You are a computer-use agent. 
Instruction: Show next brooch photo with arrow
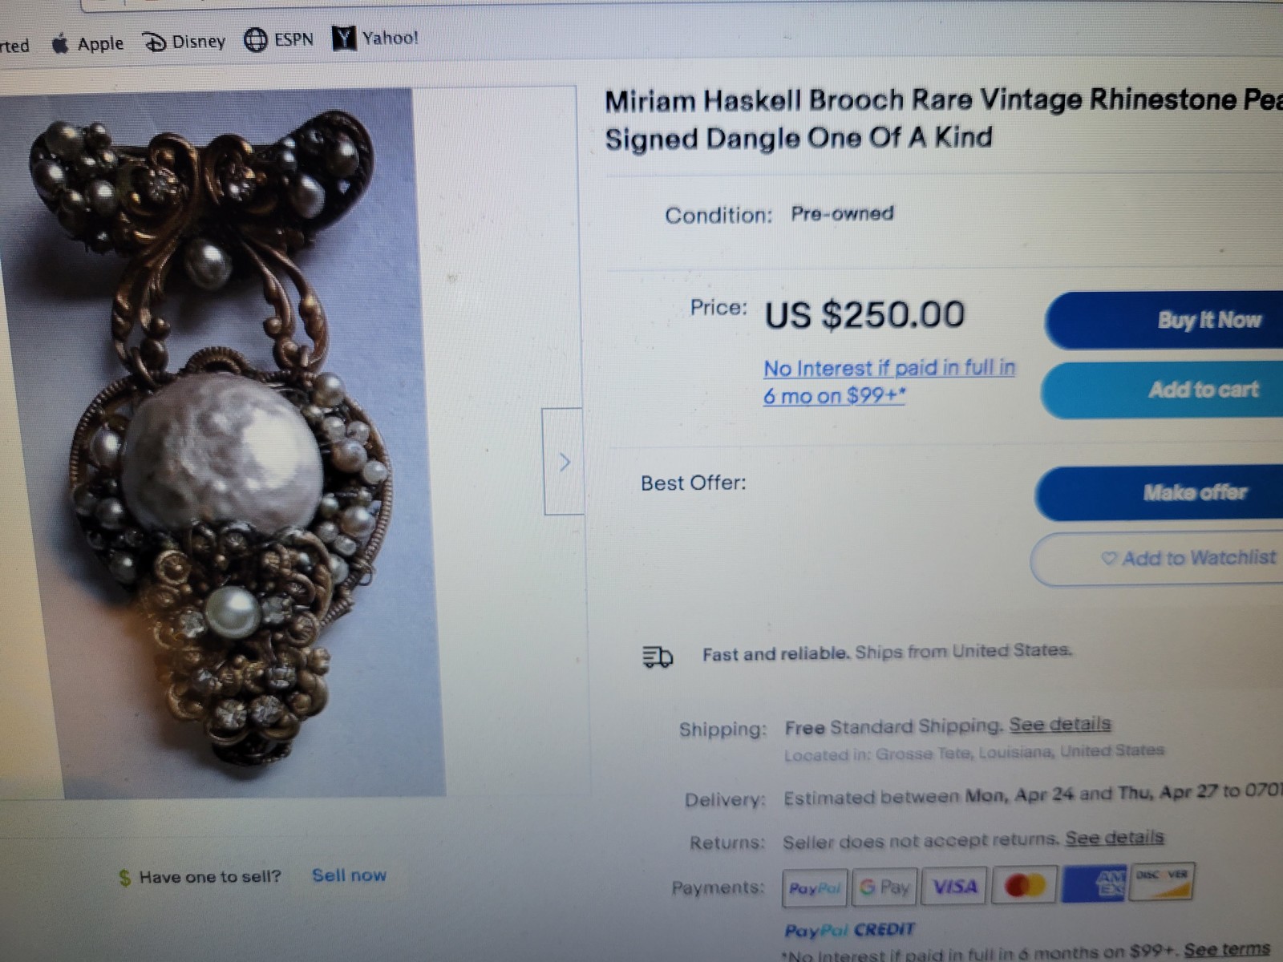click(563, 462)
